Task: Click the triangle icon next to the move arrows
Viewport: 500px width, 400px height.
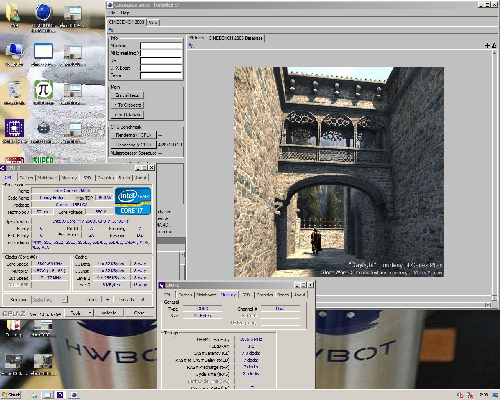Action: (x=494, y=46)
